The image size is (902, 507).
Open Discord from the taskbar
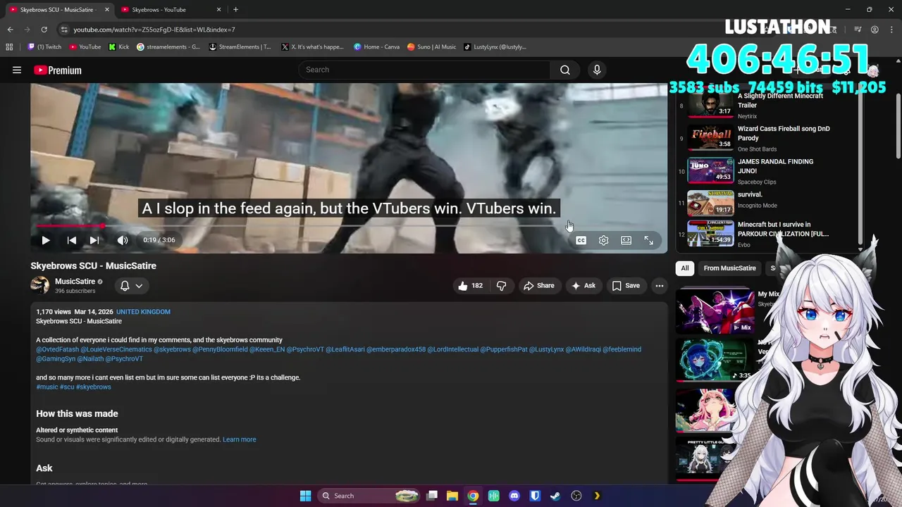click(514, 496)
